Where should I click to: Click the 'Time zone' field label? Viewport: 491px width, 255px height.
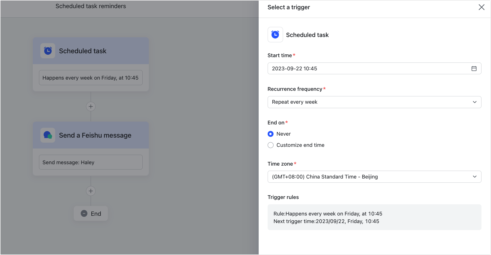pyautogui.click(x=280, y=164)
